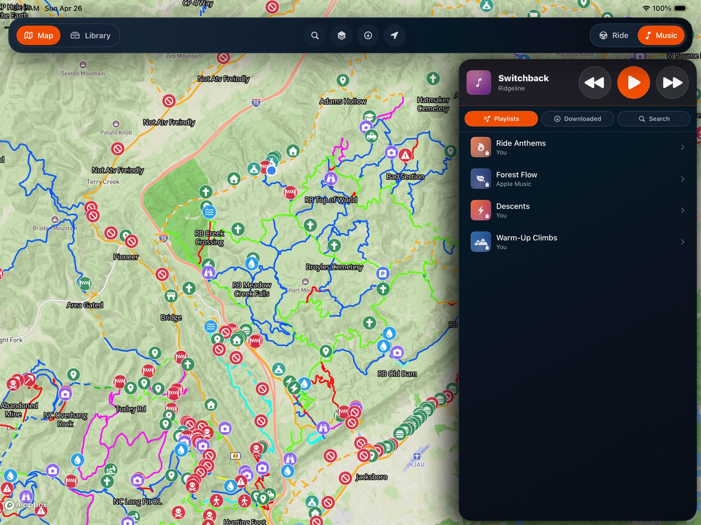Select the waves marker near RB Creek Crossing
The width and height of the screenshot is (701, 525).
click(x=209, y=211)
